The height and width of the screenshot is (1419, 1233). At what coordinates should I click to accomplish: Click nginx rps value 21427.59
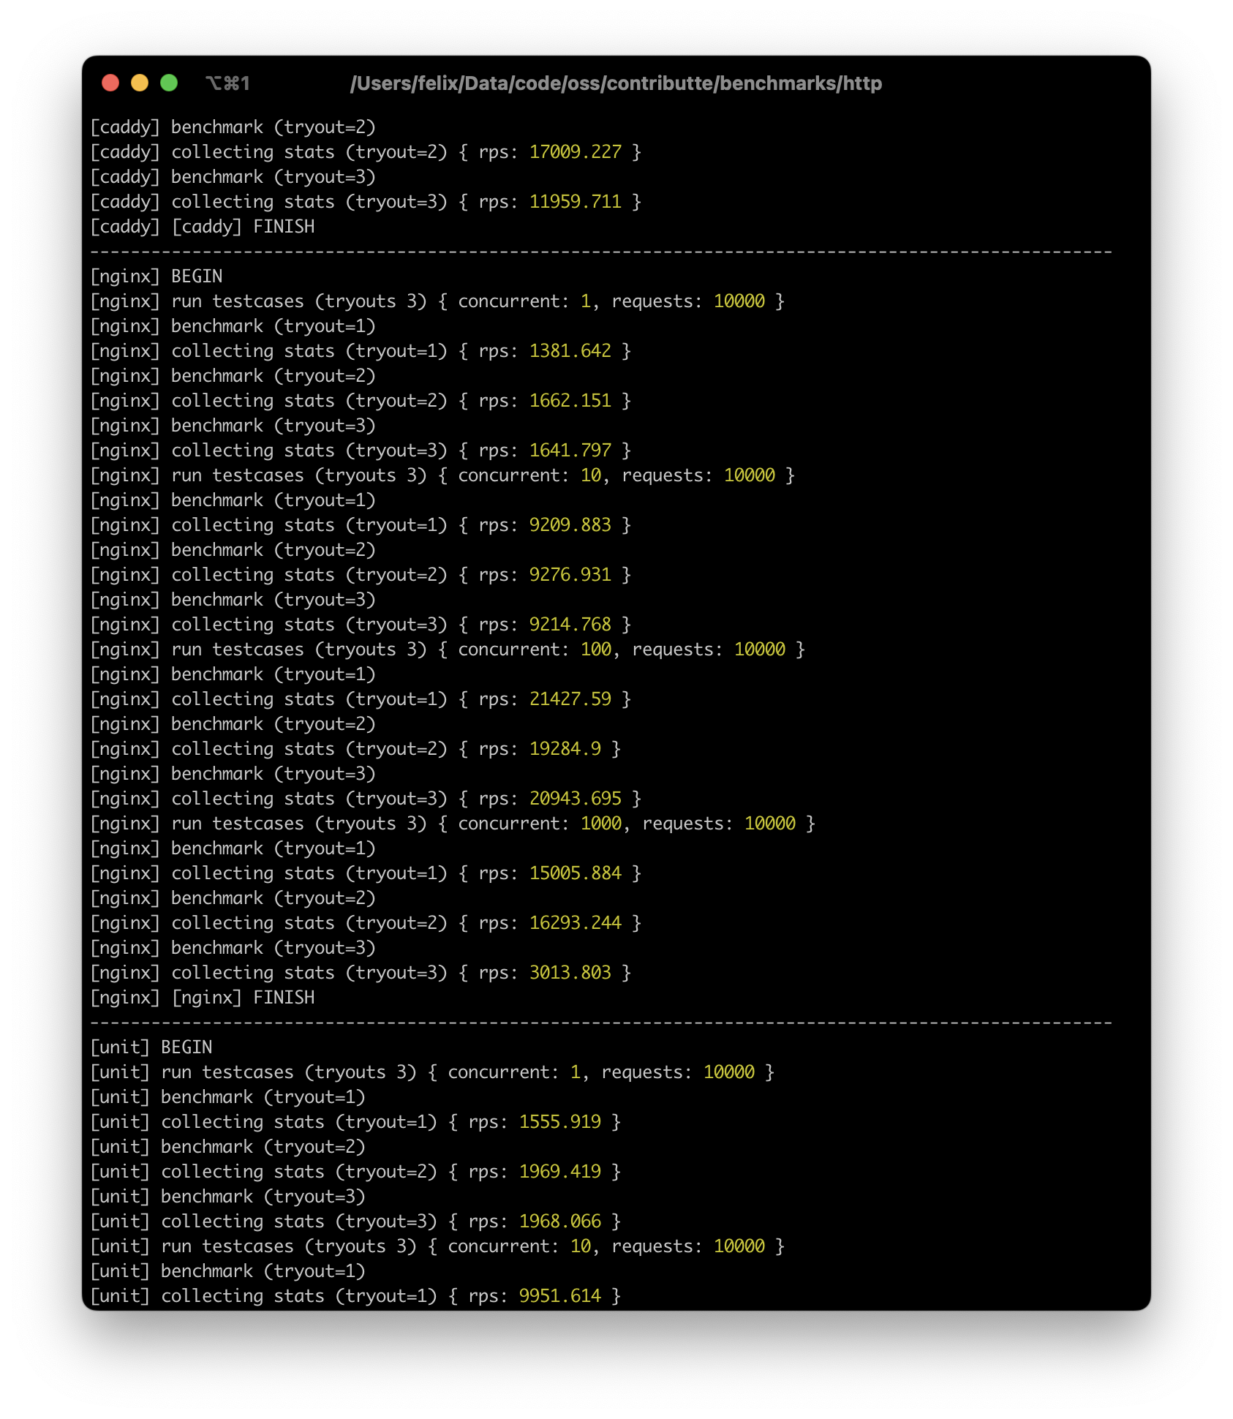pyautogui.click(x=570, y=699)
